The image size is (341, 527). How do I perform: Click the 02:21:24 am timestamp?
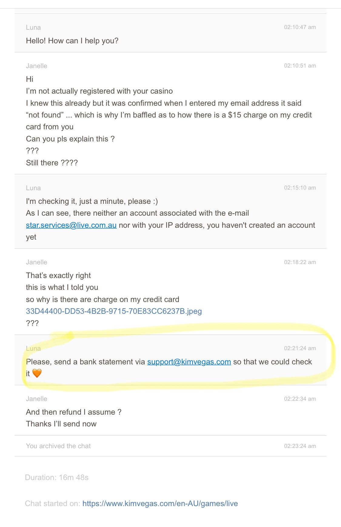[x=300, y=348]
